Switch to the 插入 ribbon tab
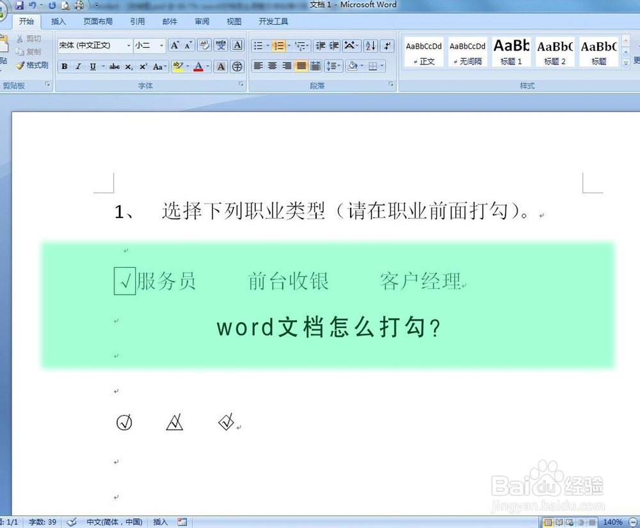640x528 pixels. coord(58,21)
